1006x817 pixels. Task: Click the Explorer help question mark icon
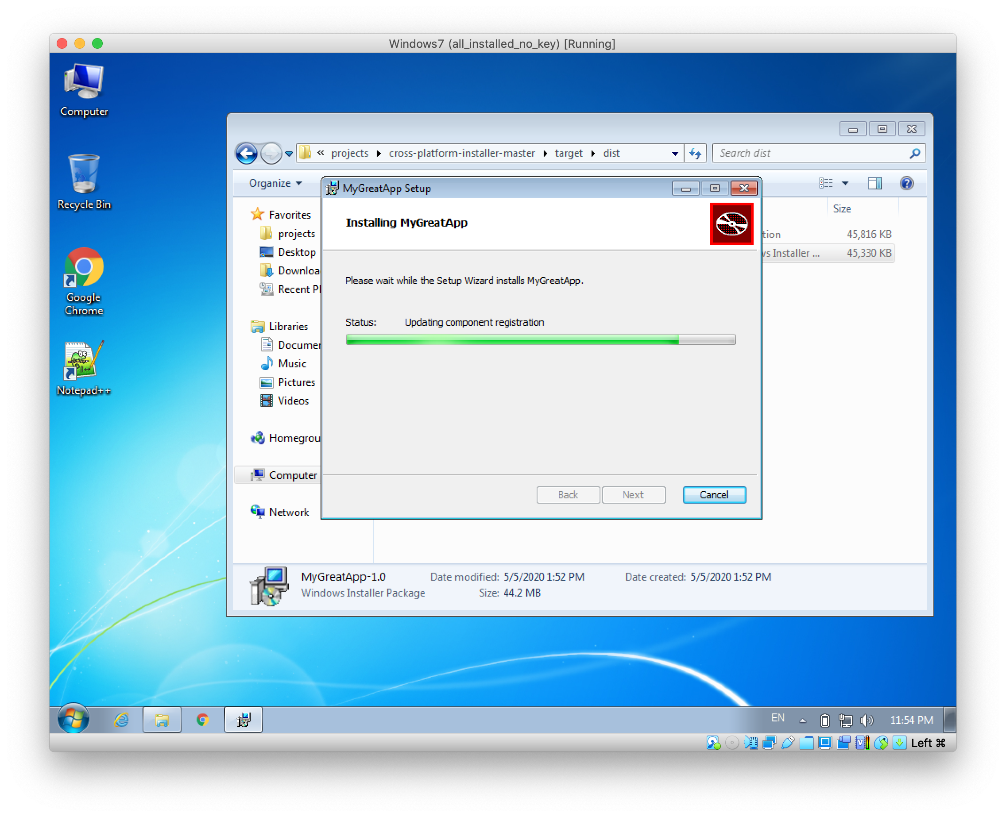906,183
